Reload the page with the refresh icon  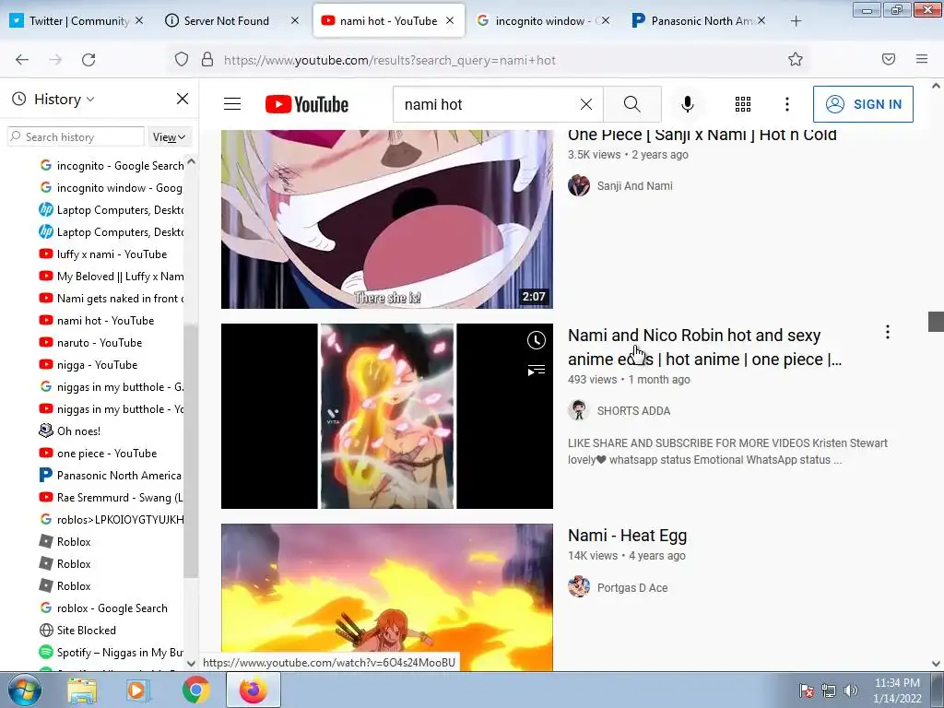coord(88,60)
